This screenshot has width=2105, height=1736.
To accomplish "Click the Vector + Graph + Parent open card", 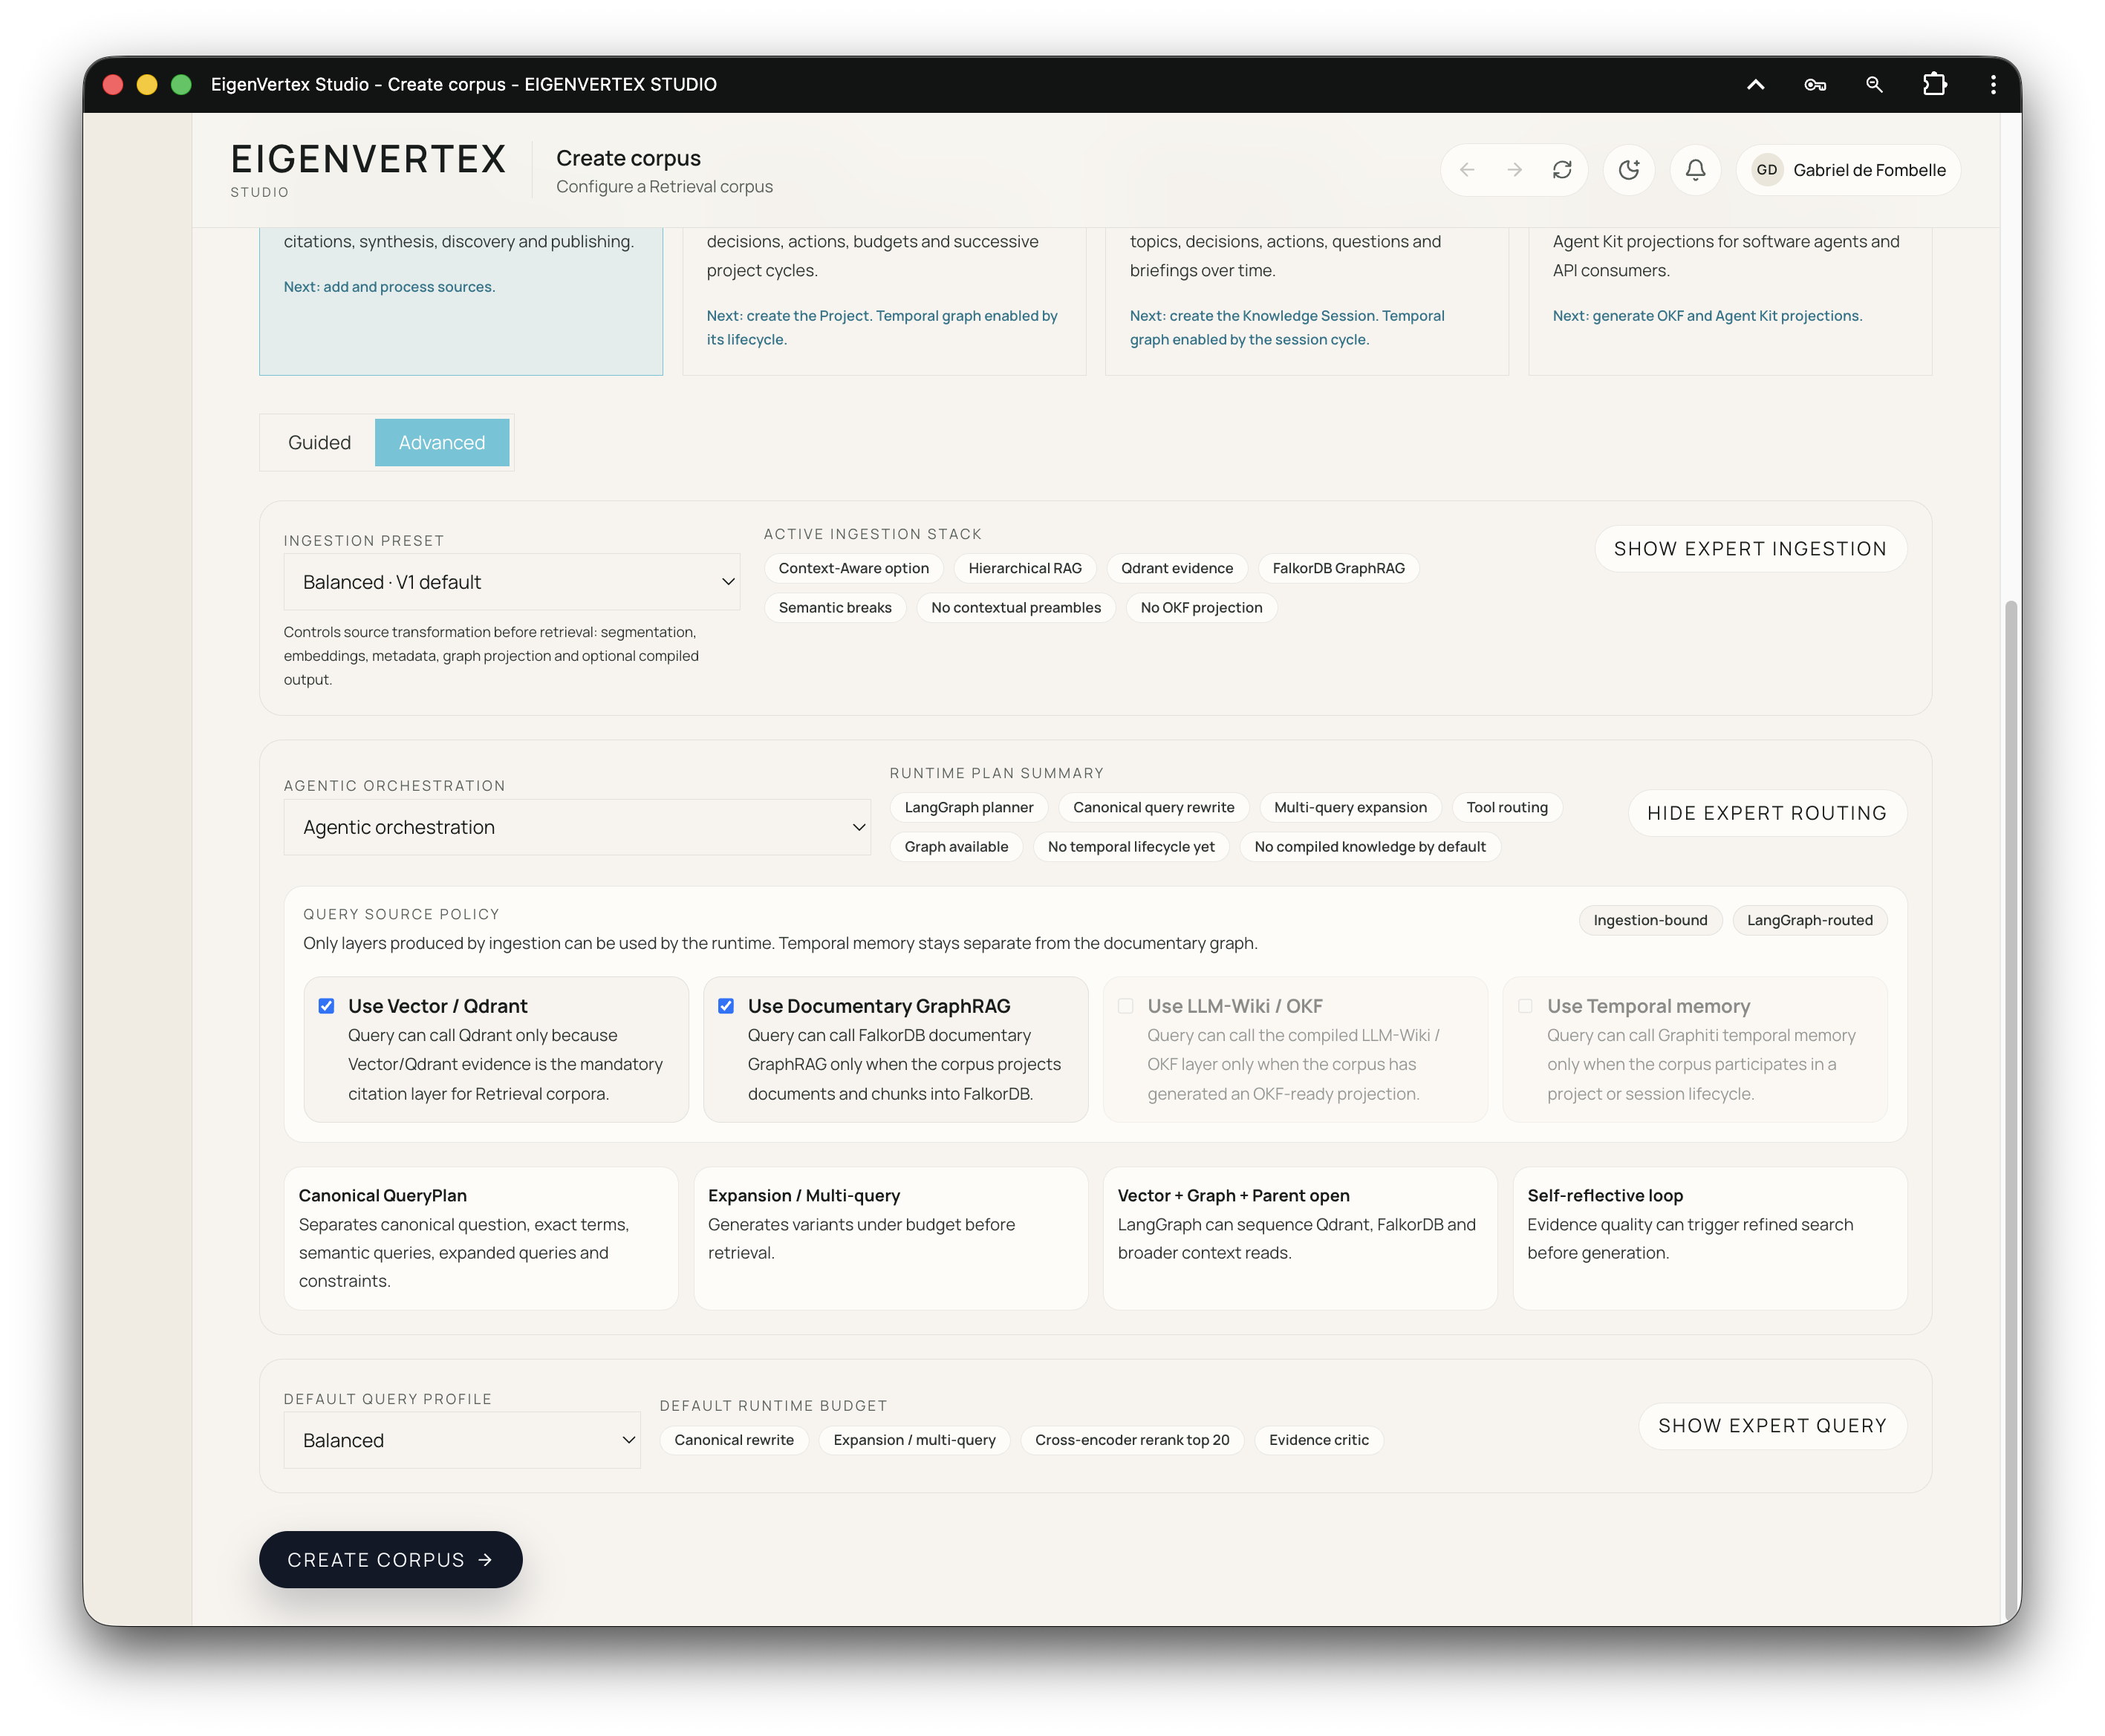I will 1300,1238.
